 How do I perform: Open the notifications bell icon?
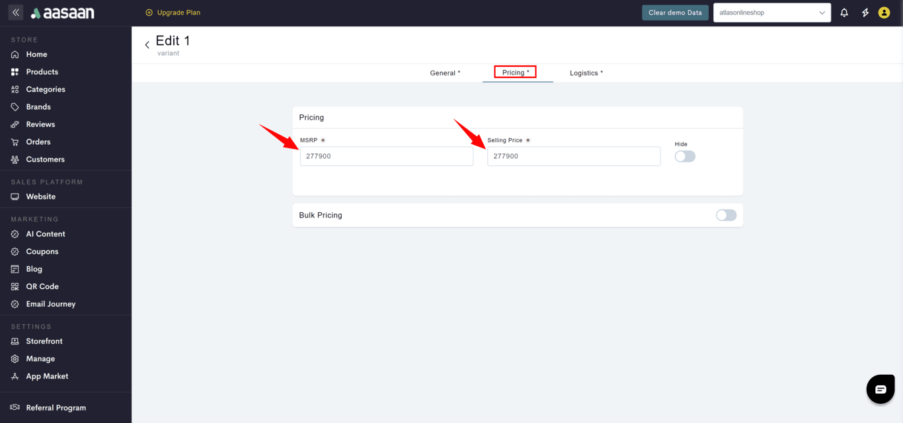[x=844, y=13]
